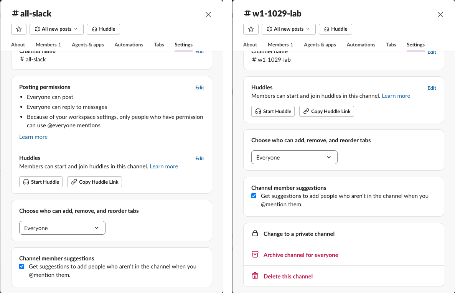The height and width of the screenshot is (293, 455).
Task: Click headphones icon in w1-1029-lab header Huddle button
Action: pos(327,29)
